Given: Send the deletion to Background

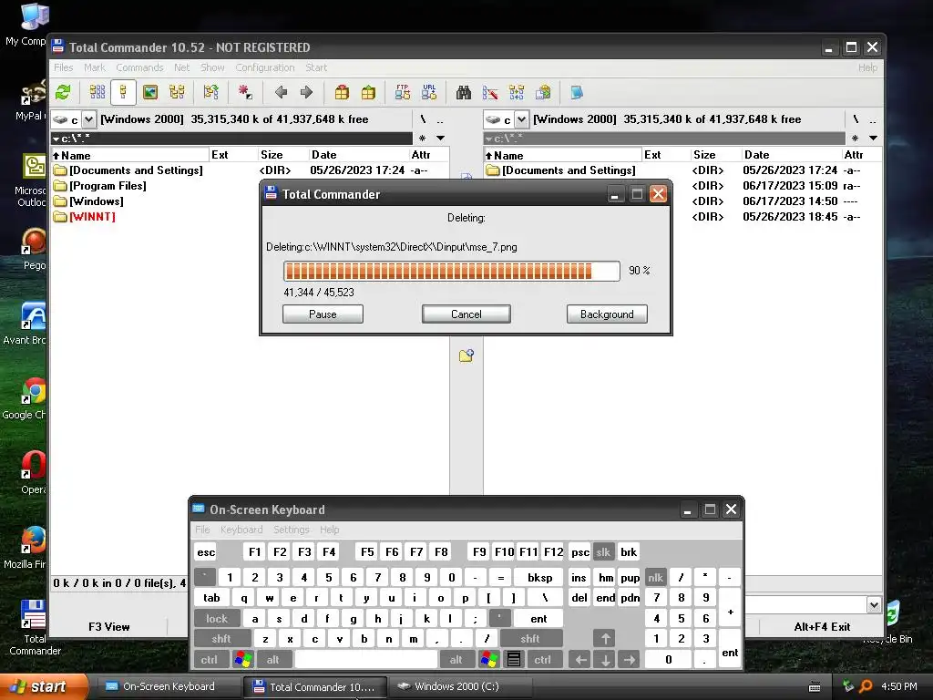Looking at the screenshot, I should [607, 314].
